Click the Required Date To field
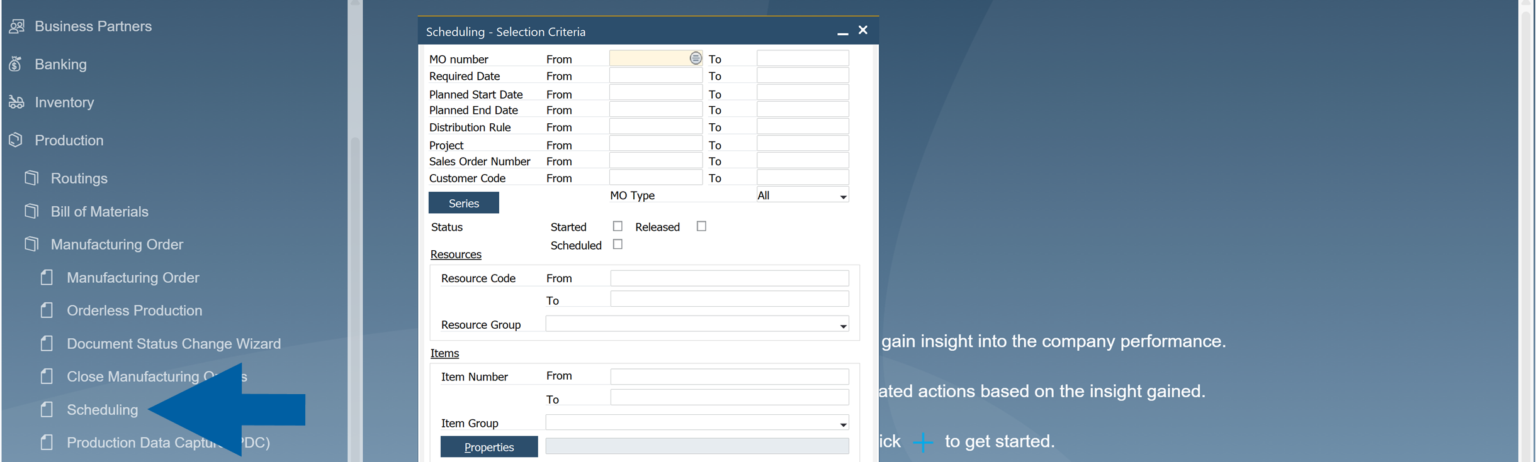1536x462 pixels. click(x=803, y=75)
